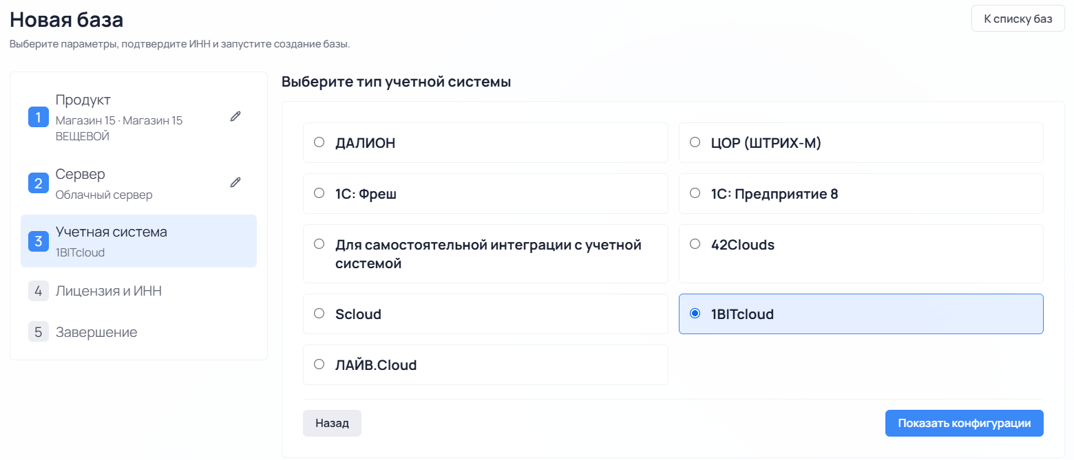1074x460 pixels.
Task: Choose the ДАЛИОН radio option
Action: [x=319, y=142]
